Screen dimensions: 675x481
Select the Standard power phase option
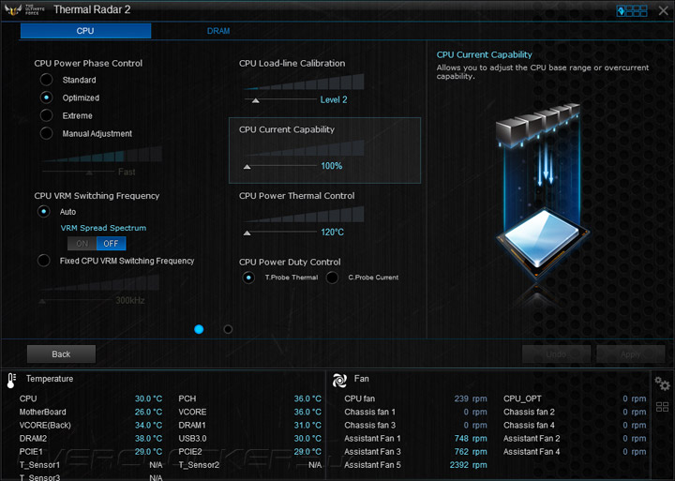click(x=47, y=80)
